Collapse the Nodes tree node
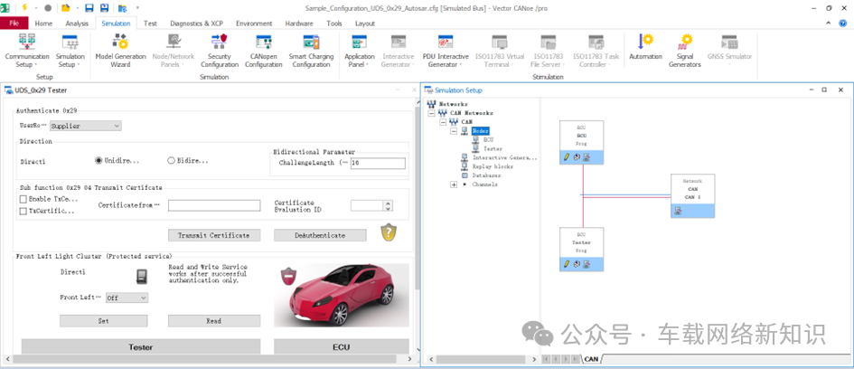854x369 pixels. (454, 131)
